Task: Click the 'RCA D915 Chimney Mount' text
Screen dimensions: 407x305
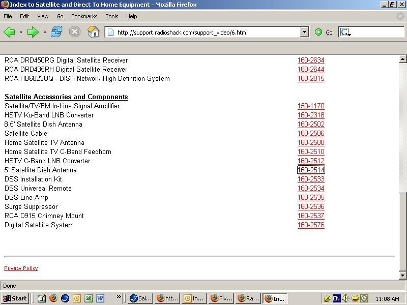Action: [44, 216]
